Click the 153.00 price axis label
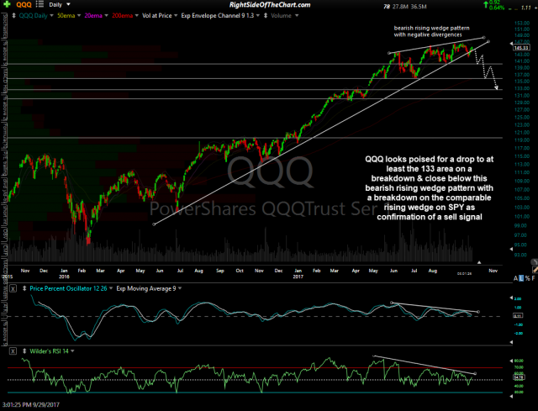 521,23
